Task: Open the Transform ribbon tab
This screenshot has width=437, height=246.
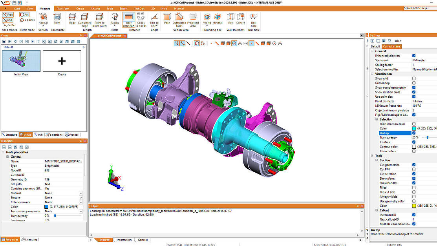Action: (63, 8)
